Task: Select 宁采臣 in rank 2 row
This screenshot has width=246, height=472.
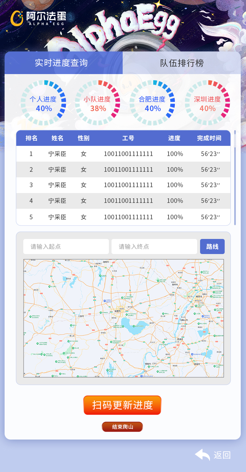Action: point(57,169)
